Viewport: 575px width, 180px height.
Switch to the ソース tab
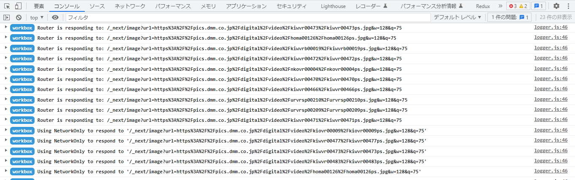pos(97,6)
